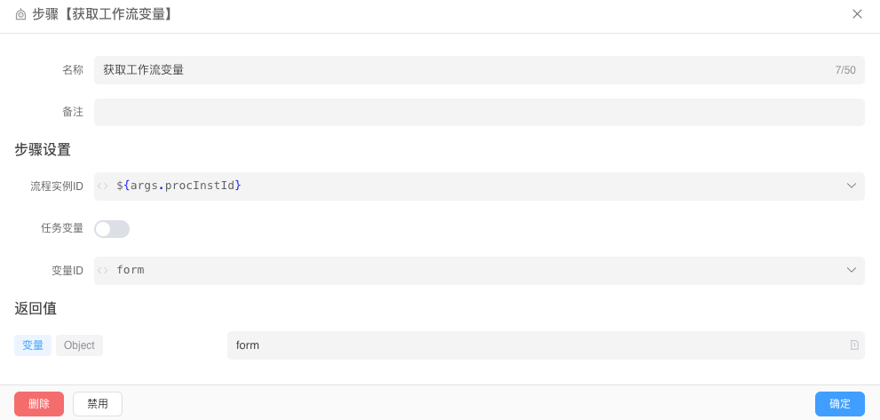Click the 步骤设置 section heading
This screenshot has height=420, width=880.
[43, 149]
